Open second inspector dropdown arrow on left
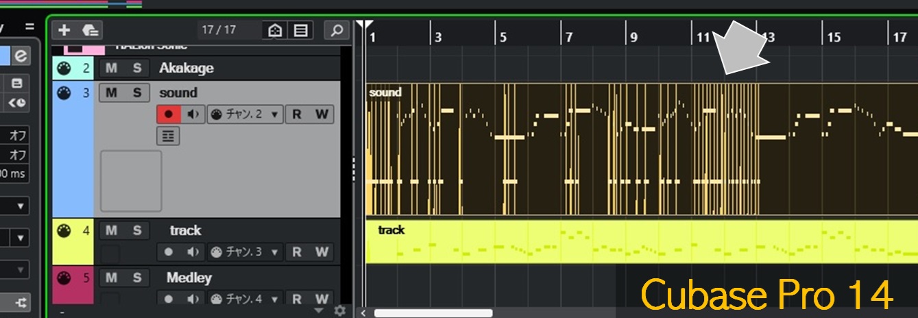Screen dimensions: 918x318 coord(21,238)
